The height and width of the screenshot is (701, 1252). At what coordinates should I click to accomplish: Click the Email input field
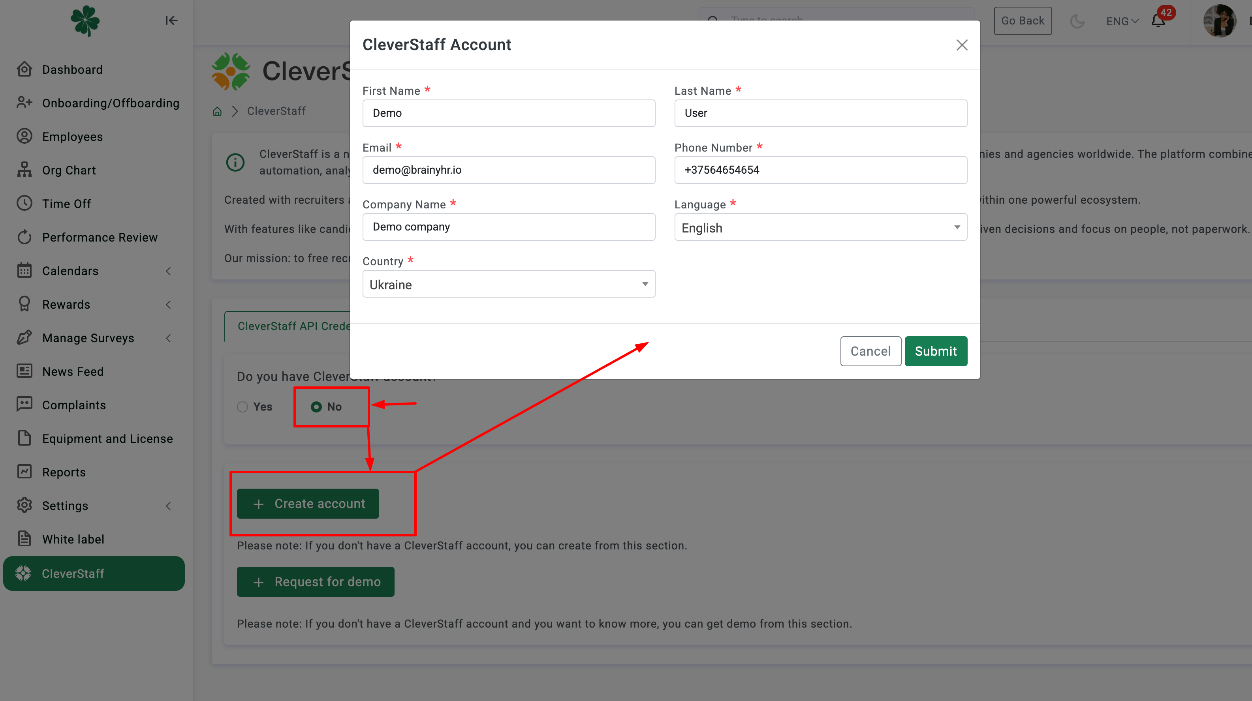pos(508,170)
